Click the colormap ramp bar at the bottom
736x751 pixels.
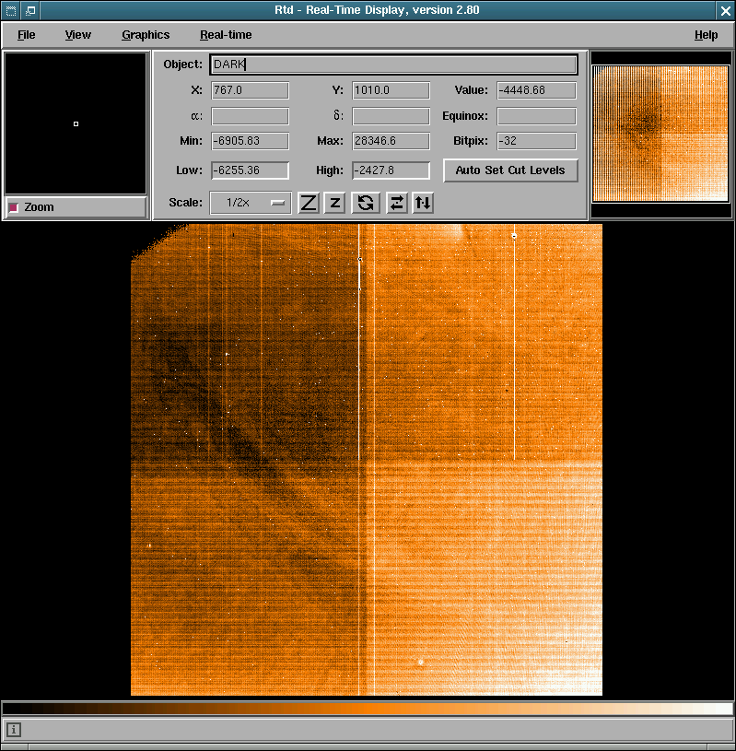pos(368,709)
